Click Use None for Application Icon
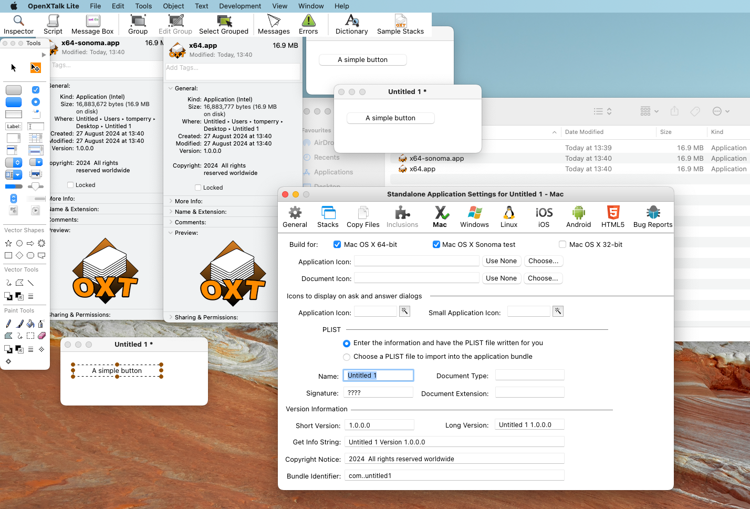 [502, 261]
